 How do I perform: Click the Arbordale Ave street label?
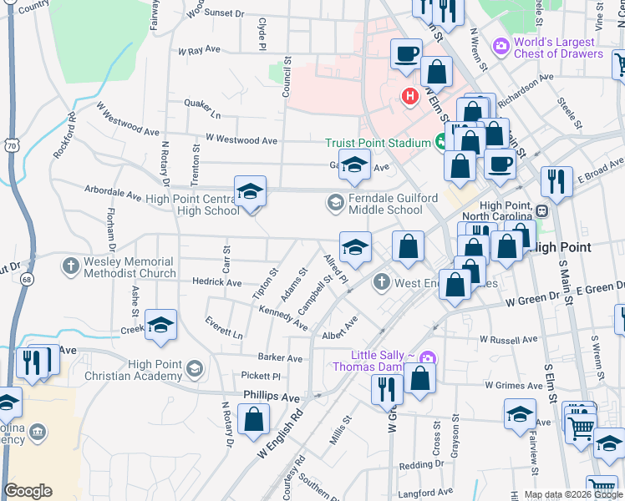pyautogui.click(x=113, y=192)
